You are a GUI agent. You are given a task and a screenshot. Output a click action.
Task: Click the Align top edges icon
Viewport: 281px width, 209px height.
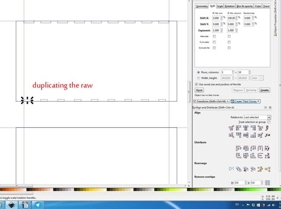(x=238, y=135)
